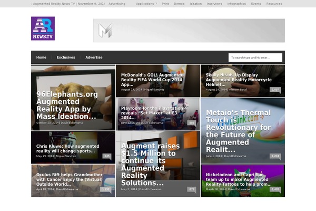Open the Ideation menu item

(196, 4)
